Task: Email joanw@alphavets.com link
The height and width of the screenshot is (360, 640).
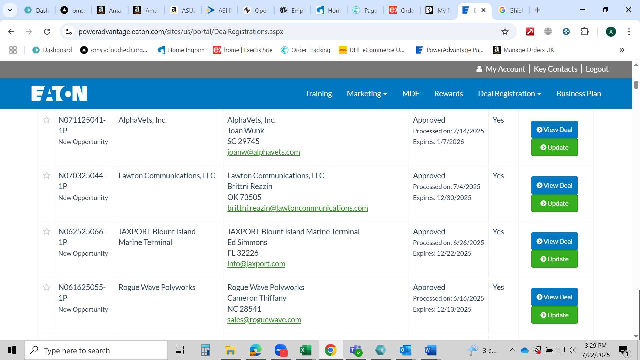Action: coord(263,152)
